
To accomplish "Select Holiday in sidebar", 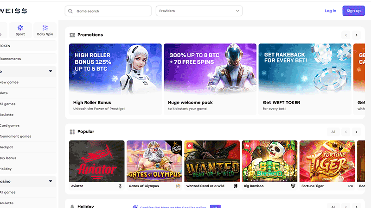I will pyautogui.click(x=28, y=169).
